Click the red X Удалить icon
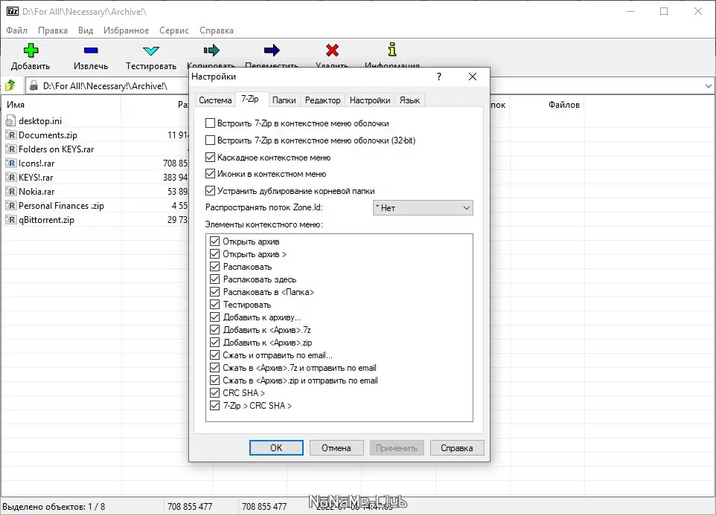 point(333,50)
